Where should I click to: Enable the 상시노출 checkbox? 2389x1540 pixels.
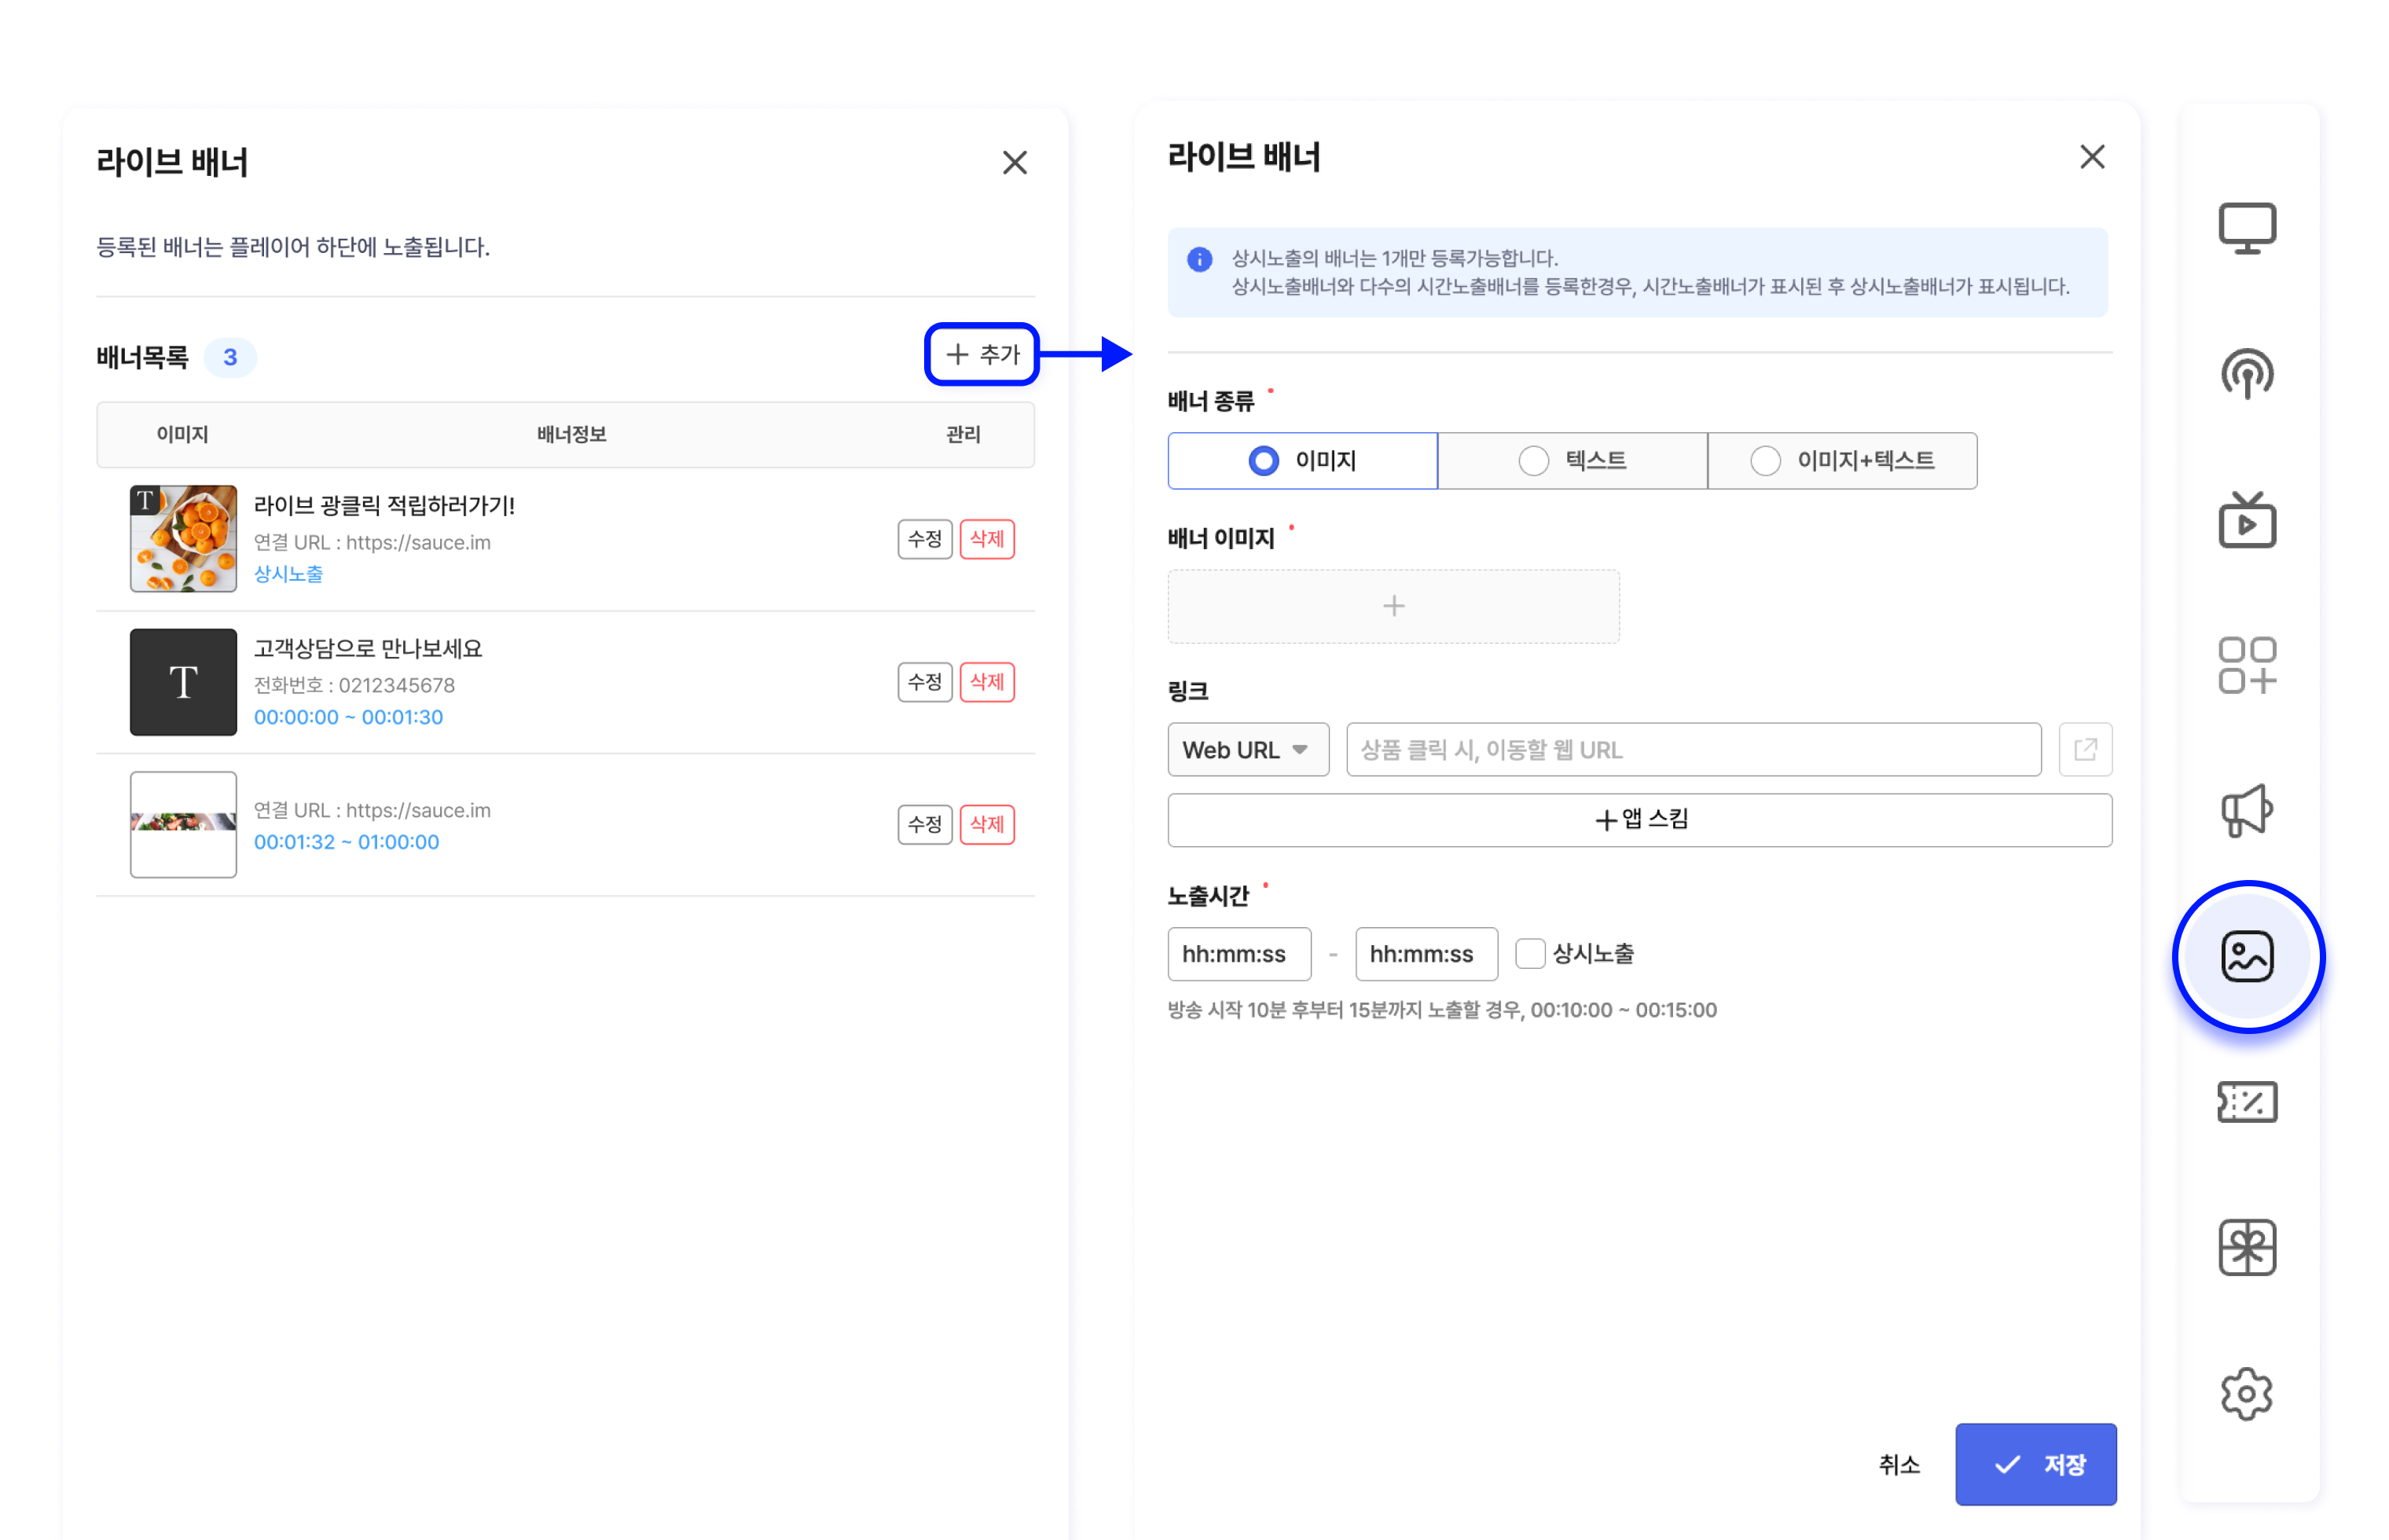(1530, 953)
